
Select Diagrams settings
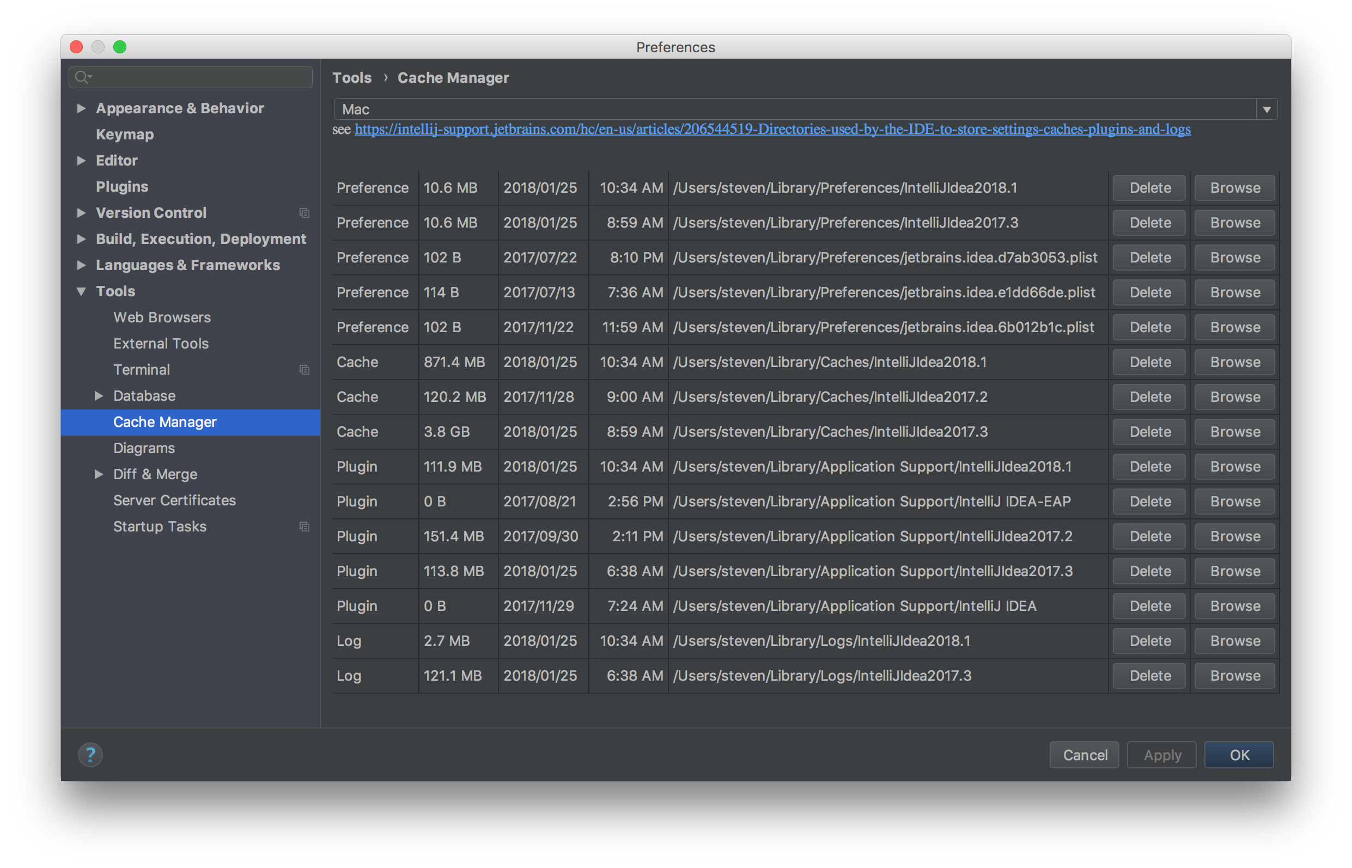(144, 448)
